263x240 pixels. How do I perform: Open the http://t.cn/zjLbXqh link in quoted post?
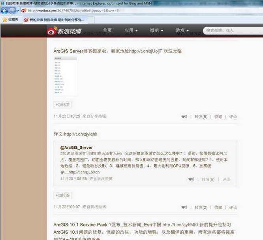click(x=84, y=172)
